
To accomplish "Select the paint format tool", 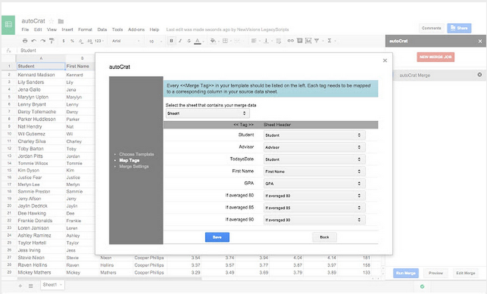I will click(x=52, y=41).
